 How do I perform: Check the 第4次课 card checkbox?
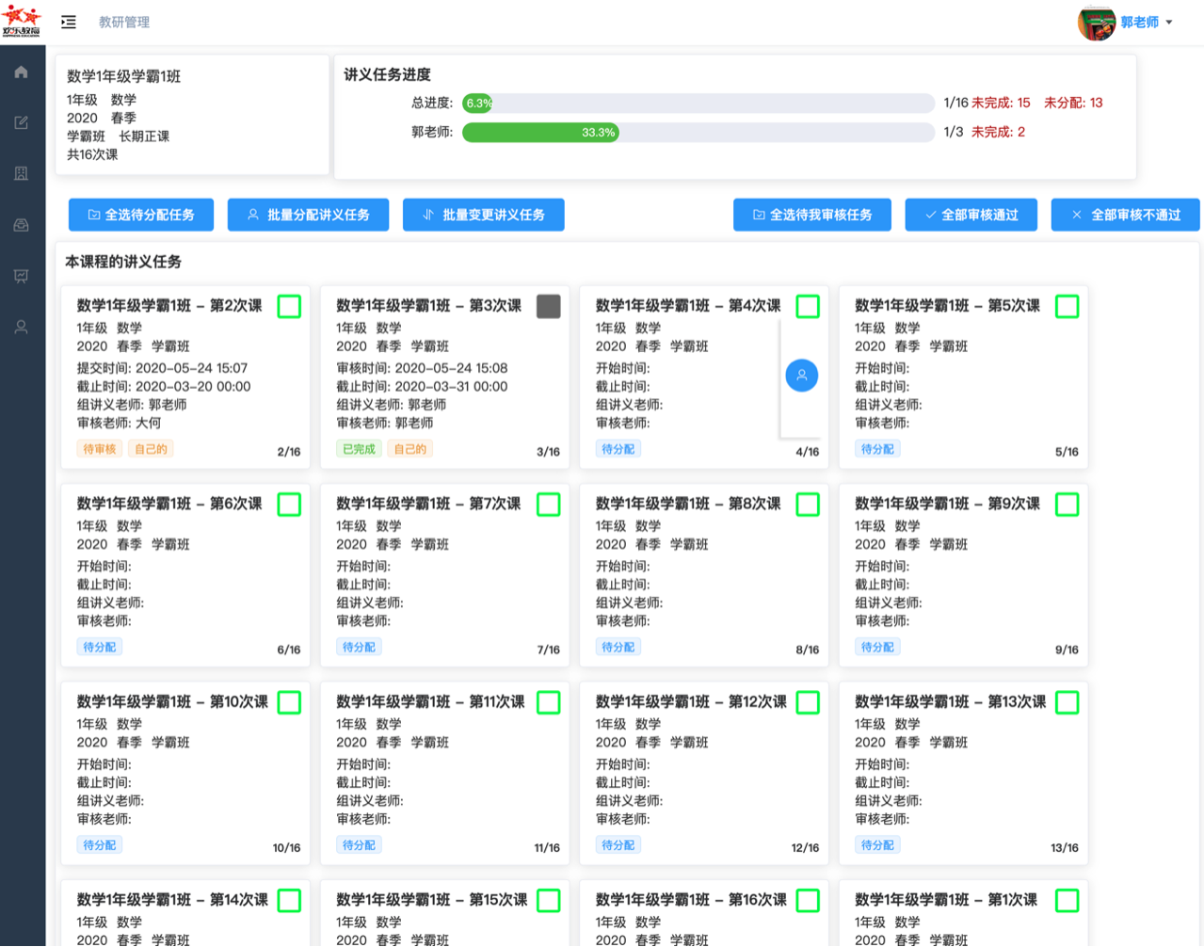[808, 306]
